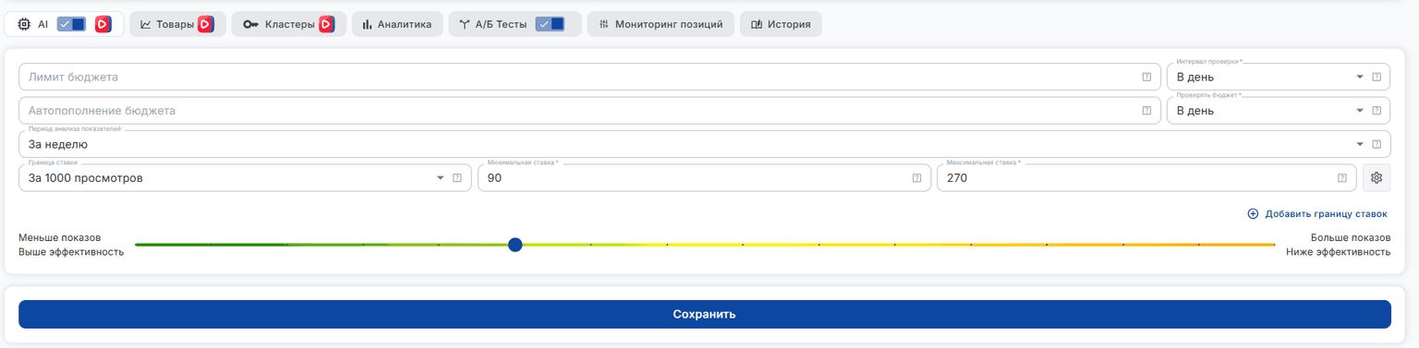Click the video icon on Кластеры tab

326,25
